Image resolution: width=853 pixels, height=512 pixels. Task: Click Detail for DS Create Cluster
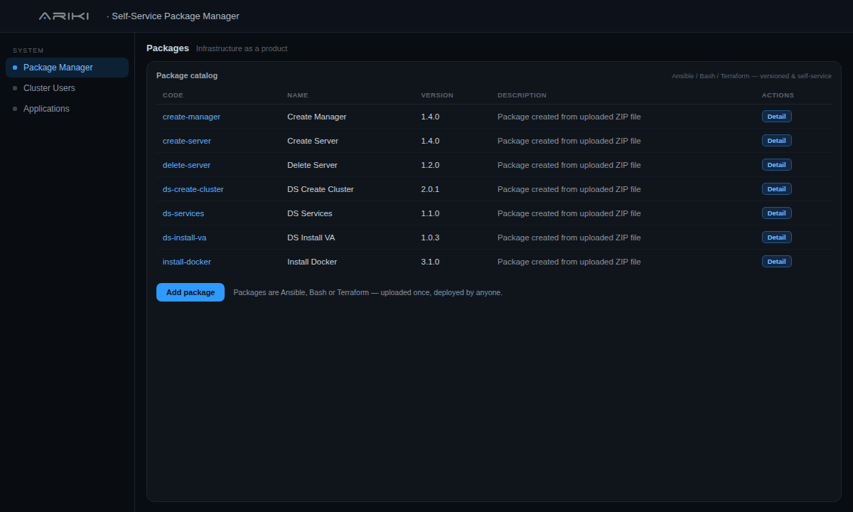click(x=776, y=189)
